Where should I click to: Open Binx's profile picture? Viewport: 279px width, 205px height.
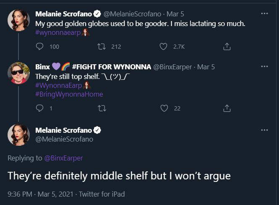click(18, 72)
